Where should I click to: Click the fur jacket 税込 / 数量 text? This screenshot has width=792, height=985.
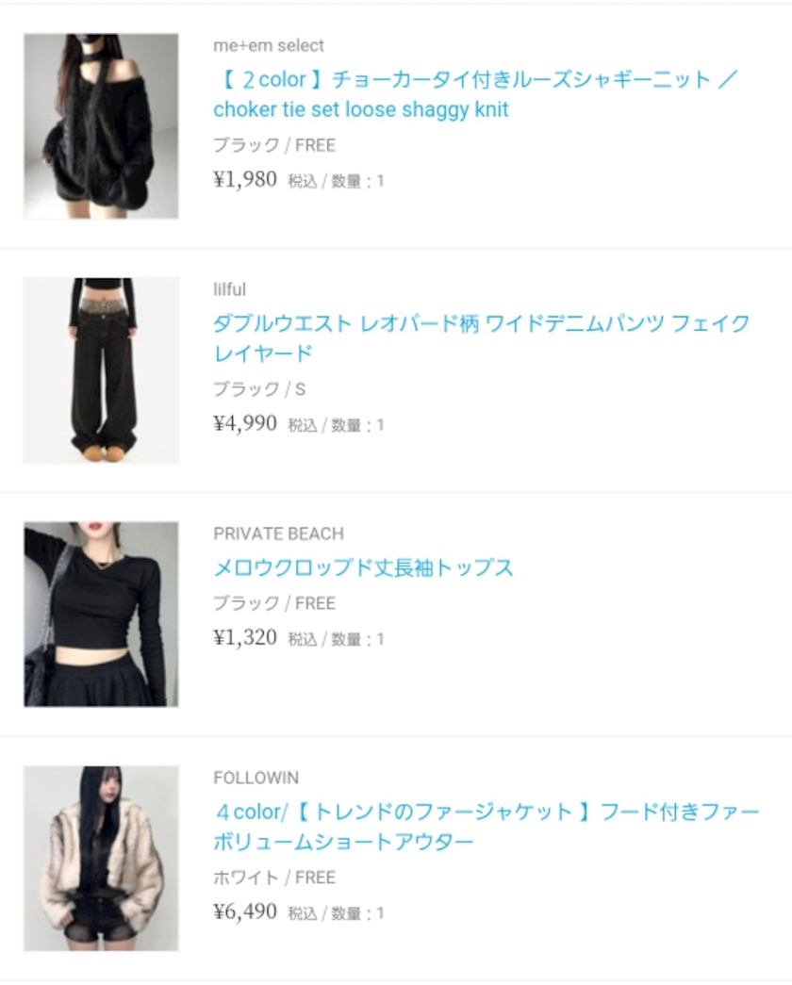[x=336, y=913]
